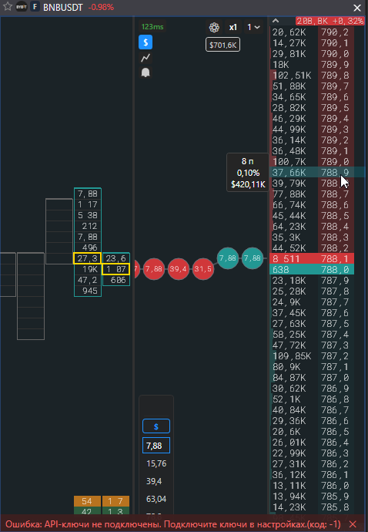Dismiss the API keys error banner

pyautogui.click(x=353, y=524)
